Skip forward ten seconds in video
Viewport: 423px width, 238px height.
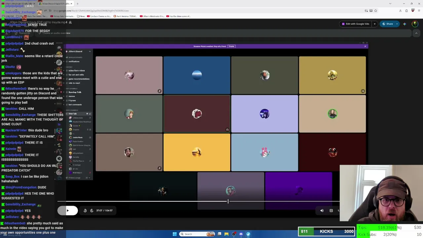pyautogui.click(x=92, y=211)
